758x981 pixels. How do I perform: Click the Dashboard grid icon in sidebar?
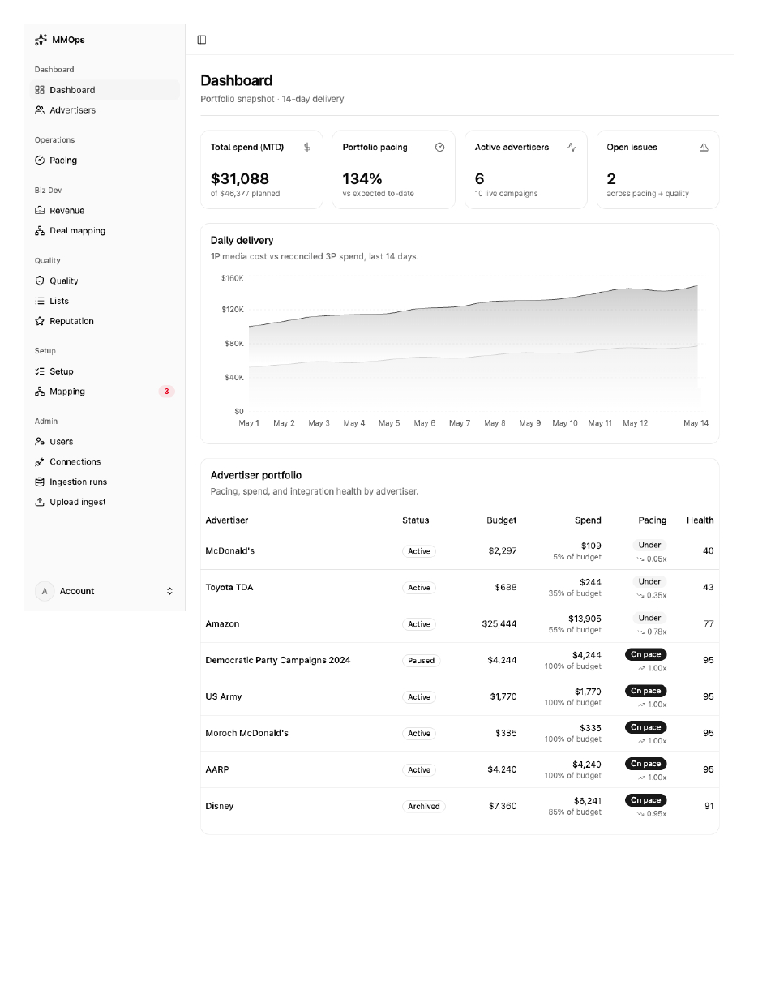pos(40,90)
